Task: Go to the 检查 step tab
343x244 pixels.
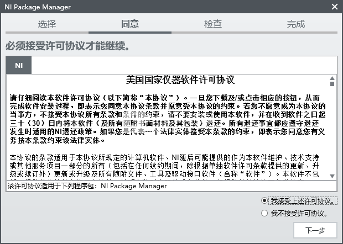Action: (x=213, y=24)
